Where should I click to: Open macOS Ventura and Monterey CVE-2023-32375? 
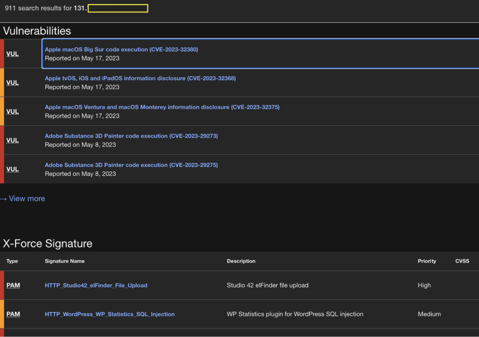162,107
